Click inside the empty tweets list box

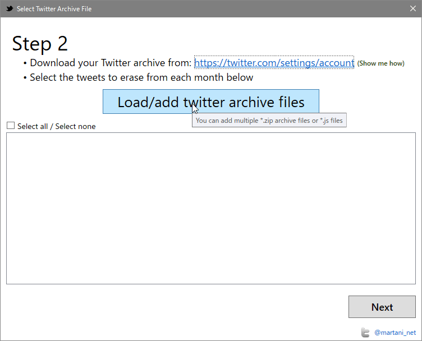pyautogui.click(x=211, y=209)
